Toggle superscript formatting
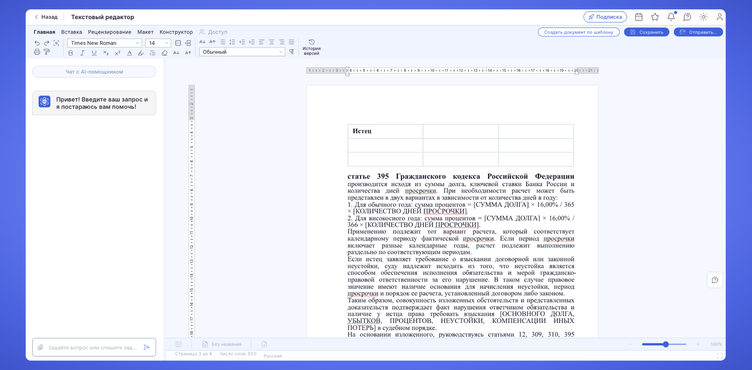Image resolution: width=752 pixels, height=370 pixels. (117, 53)
